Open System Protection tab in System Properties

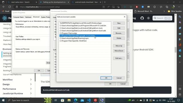45,17
